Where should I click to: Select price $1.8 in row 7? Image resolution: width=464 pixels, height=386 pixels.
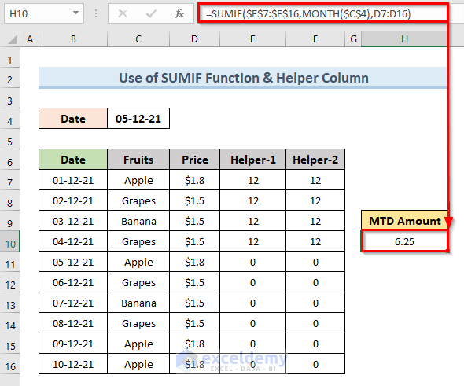tap(195, 180)
